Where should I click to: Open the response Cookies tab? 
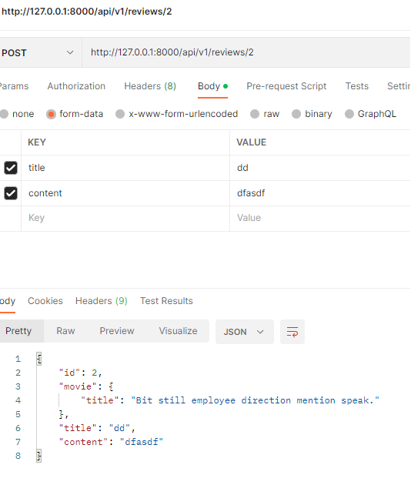(x=45, y=301)
